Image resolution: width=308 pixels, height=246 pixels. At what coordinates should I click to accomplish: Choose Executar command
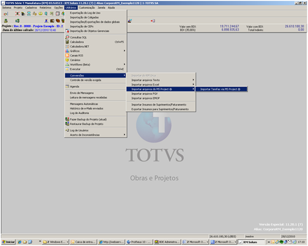[95, 69]
